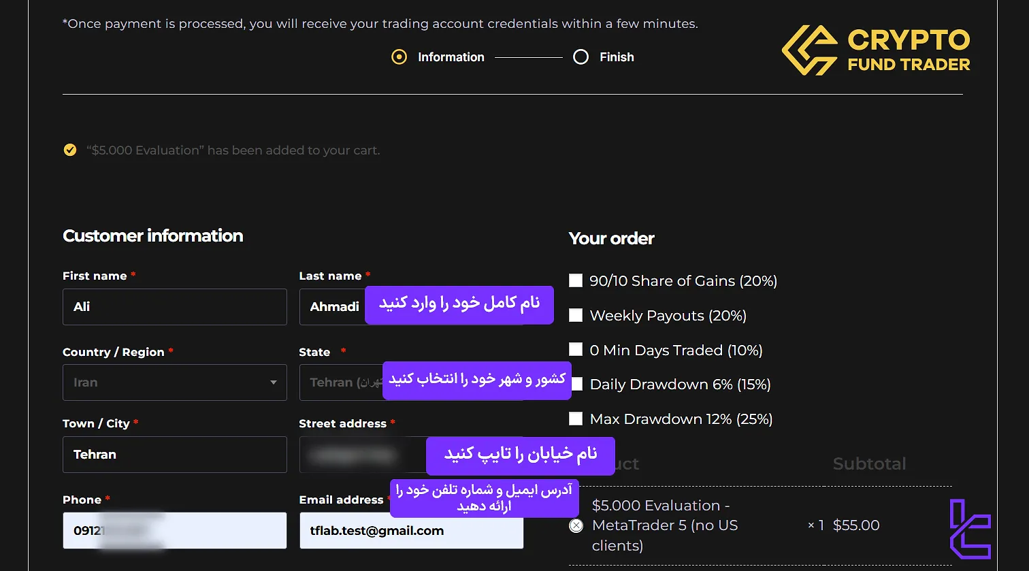Click the crossed circle beside $5.000 Evaluation
The image size is (1029, 571).
tap(576, 525)
